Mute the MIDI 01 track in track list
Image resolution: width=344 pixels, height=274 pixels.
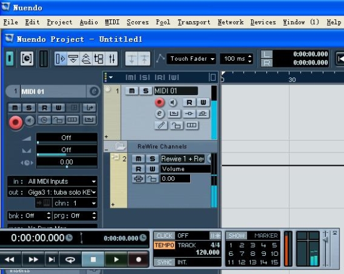tap(132, 91)
